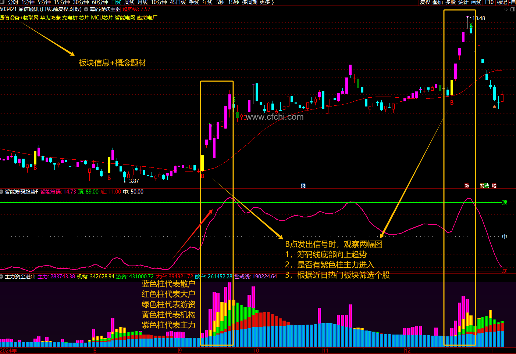Open the 多股 multi-stock view
This screenshot has height=354, width=516.
pyautogui.click(x=451, y=2)
